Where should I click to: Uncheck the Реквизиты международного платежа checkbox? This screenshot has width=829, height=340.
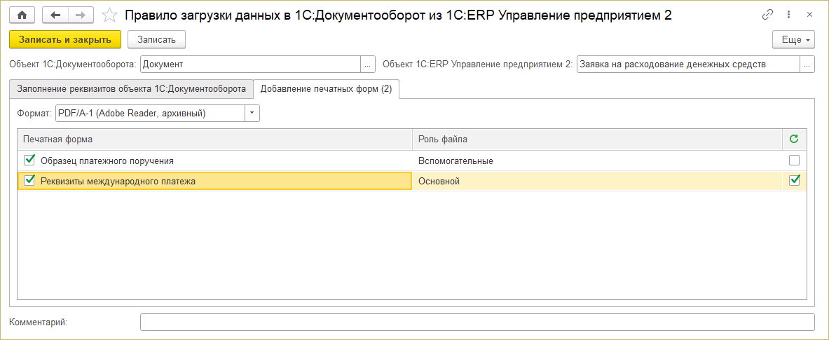click(29, 181)
